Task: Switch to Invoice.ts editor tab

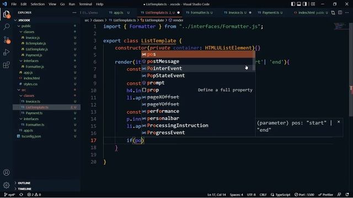Action: click(x=238, y=13)
